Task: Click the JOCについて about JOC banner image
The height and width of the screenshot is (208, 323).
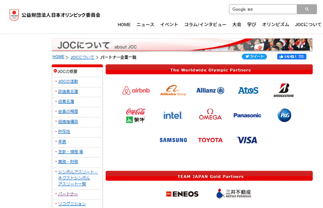Action: [182, 45]
